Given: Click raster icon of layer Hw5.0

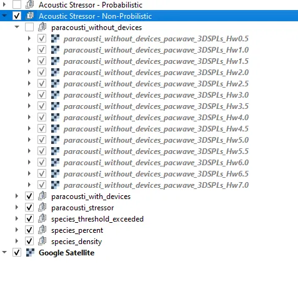Looking at the screenshot, I should coord(55,140).
